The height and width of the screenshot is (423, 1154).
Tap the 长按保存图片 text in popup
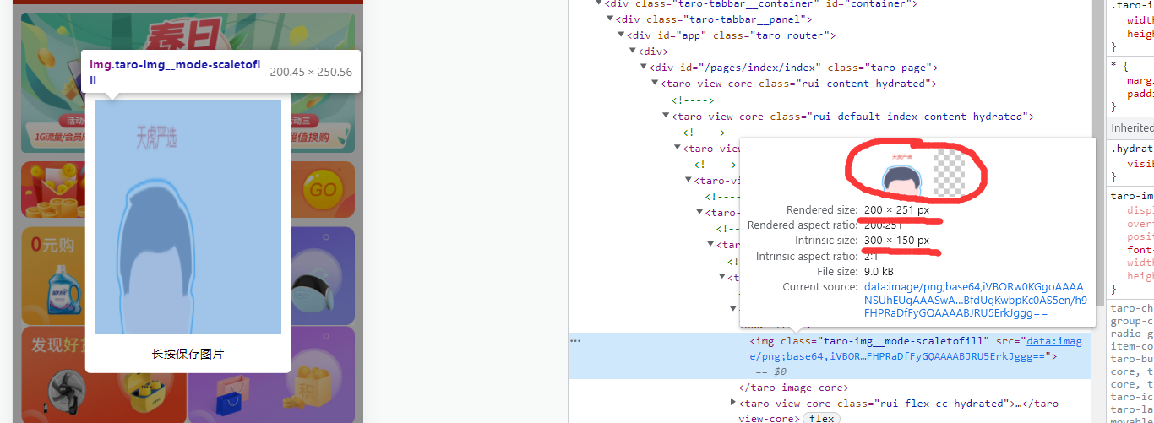point(188,354)
